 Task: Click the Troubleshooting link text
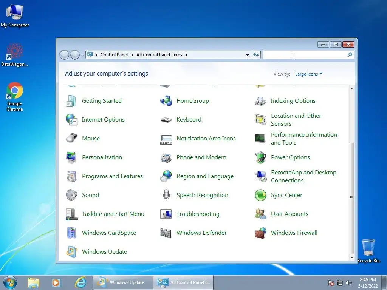click(x=198, y=214)
